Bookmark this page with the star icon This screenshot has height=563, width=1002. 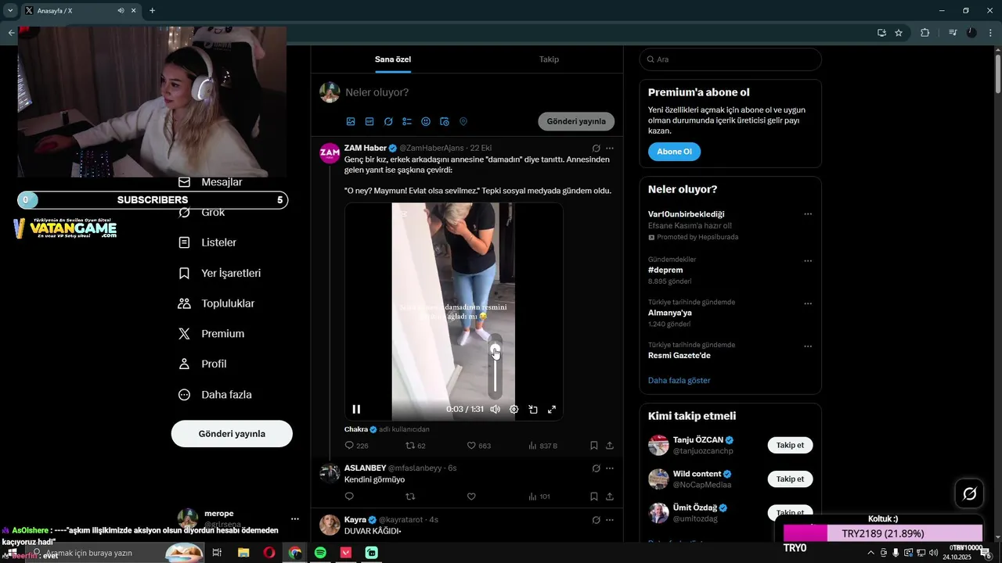899,33
